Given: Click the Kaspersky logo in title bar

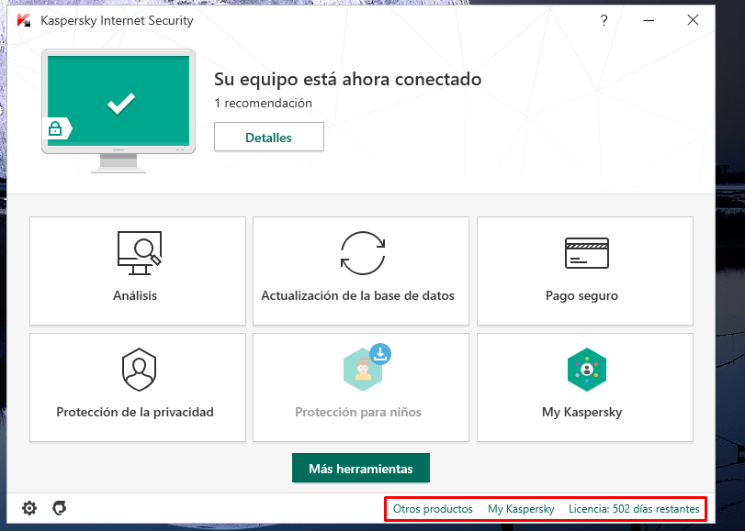Looking at the screenshot, I should coord(24,20).
